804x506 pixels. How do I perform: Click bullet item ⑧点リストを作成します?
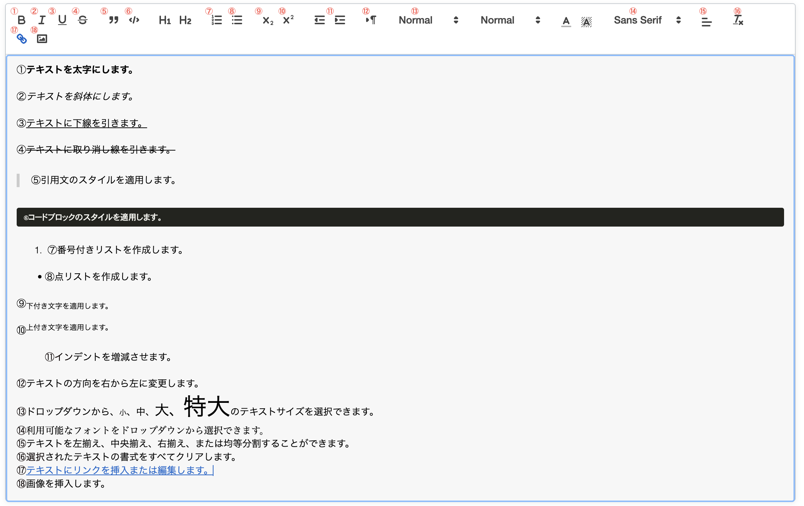(x=99, y=277)
